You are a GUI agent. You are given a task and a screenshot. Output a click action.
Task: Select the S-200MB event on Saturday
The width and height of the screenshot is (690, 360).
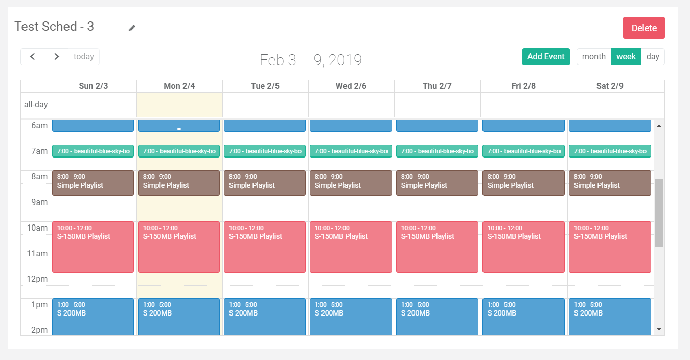tap(610, 317)
